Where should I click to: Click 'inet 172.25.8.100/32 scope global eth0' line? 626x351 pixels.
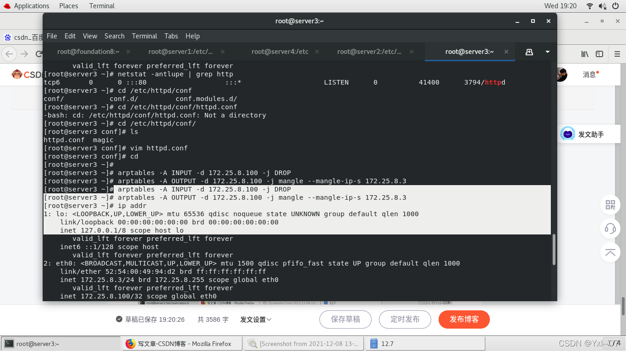point(138,296)
